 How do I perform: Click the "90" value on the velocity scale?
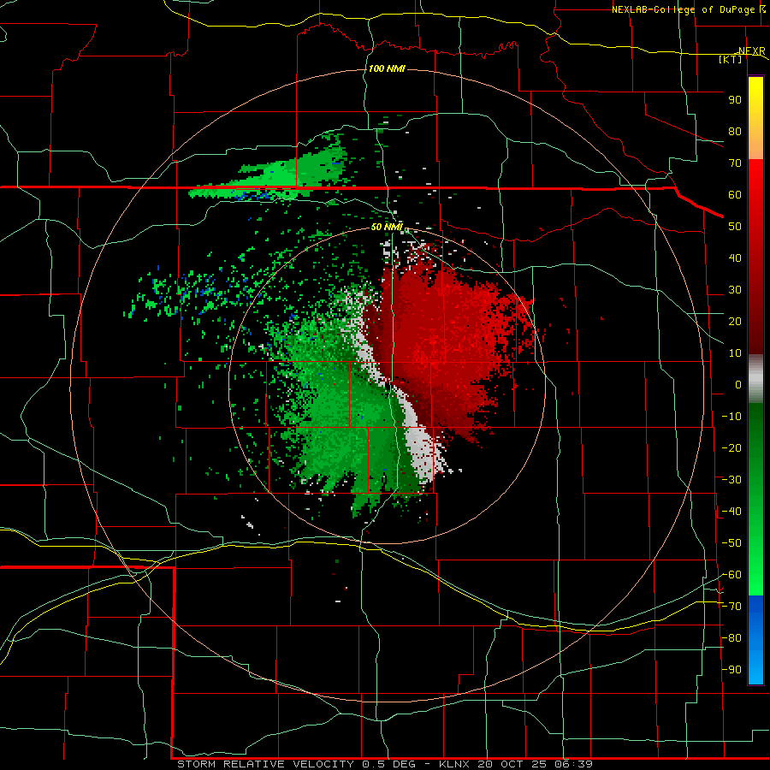tap(735, 100)
